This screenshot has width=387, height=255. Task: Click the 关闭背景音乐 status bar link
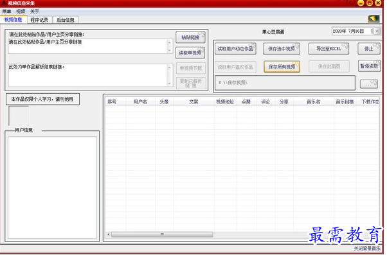tap(367, 249)
